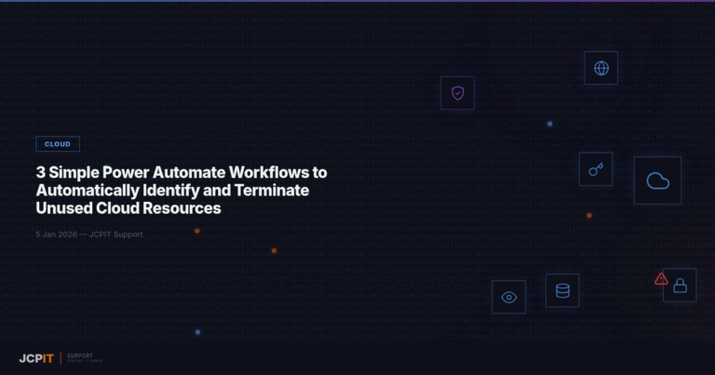Screen dimensions: 715x375
Task: Click the globe icon tile
Action: tap(601, 68)
